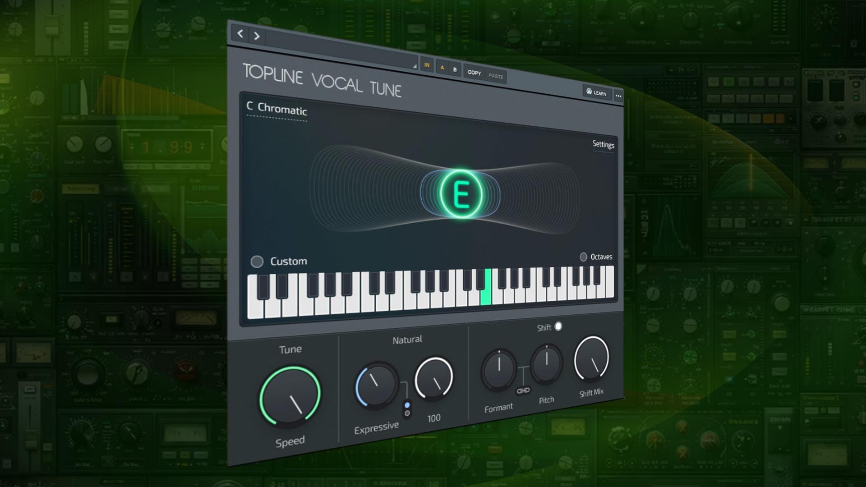Switch to the B state
The image size is (866, 487).
click(x=455, y=70)
